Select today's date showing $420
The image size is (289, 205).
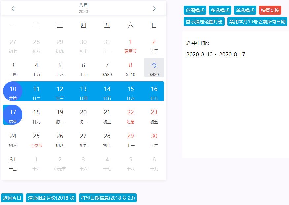coord(154,68)
